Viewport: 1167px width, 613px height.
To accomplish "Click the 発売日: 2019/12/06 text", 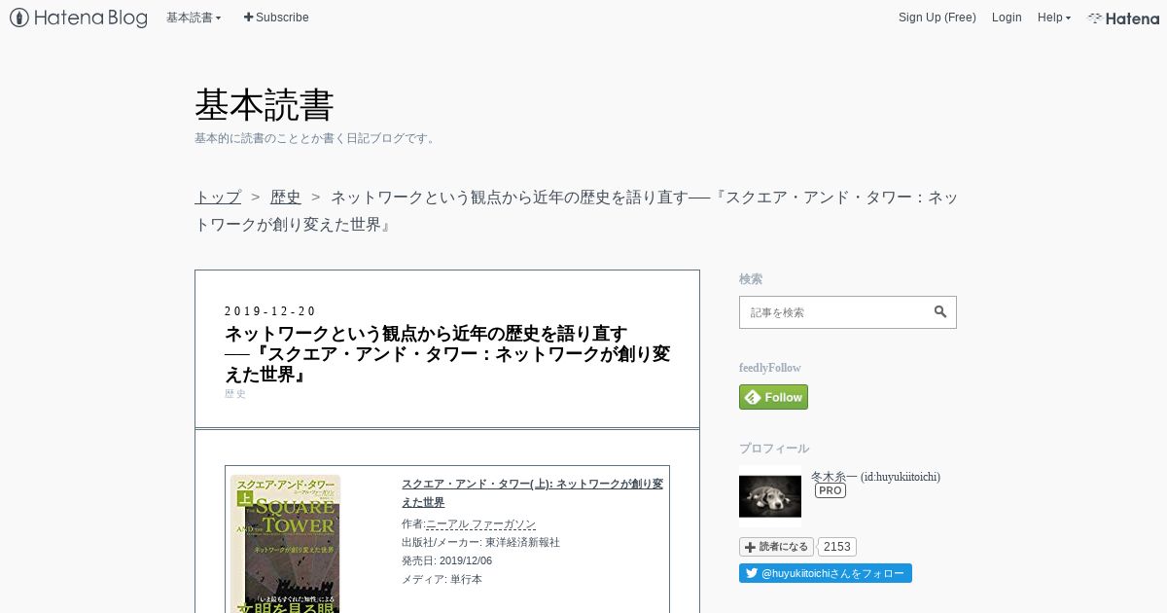I will coord(446,560).
